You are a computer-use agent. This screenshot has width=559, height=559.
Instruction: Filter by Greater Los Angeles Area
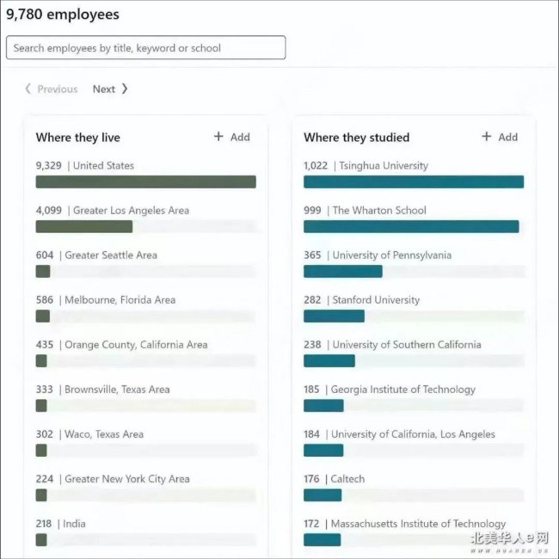[146, 219]
